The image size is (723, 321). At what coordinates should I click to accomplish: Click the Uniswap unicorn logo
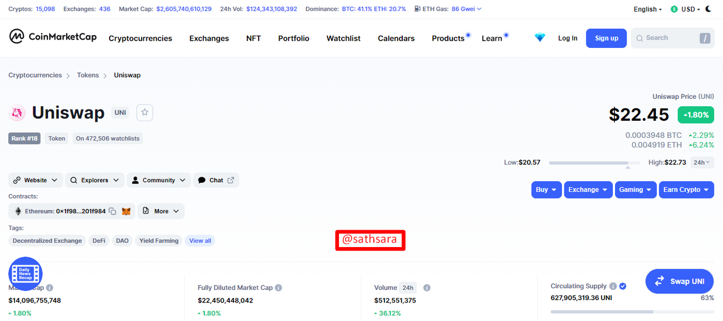coord(18,113)
